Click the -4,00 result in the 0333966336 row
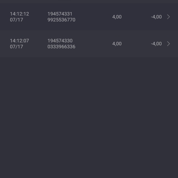 point(156,44)
